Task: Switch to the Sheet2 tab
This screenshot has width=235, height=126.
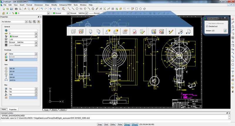Action: pyautogui.click(x=55, y=110)
